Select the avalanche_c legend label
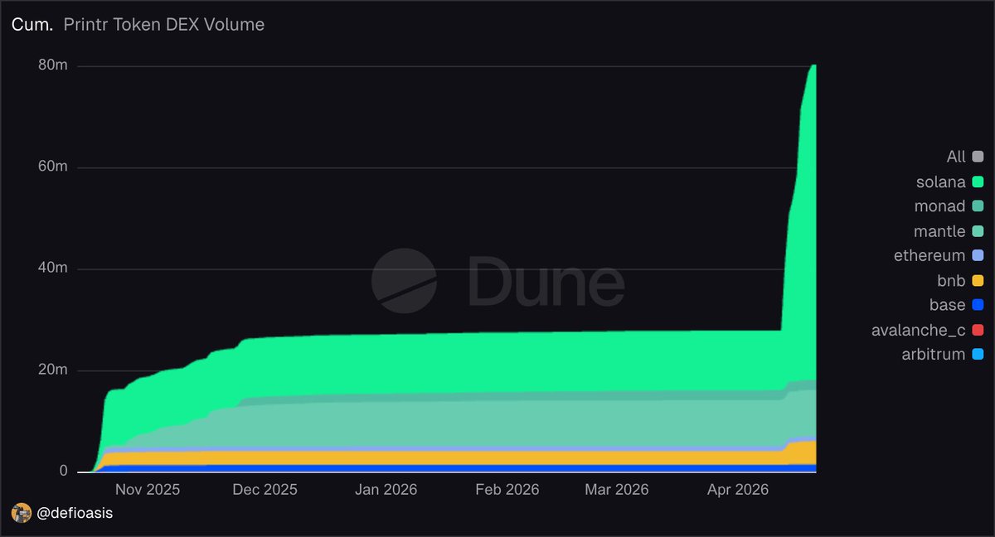Screen dimensions: 995x537 (x=919, y=330)
